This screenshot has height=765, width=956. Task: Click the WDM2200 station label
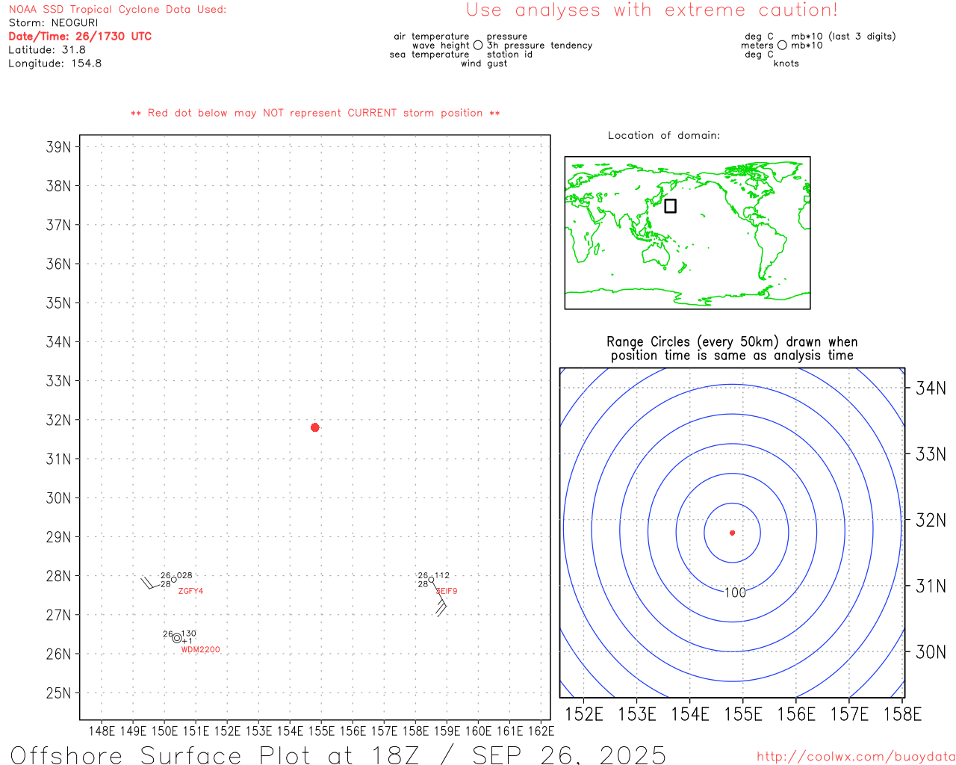coord(201,650)
